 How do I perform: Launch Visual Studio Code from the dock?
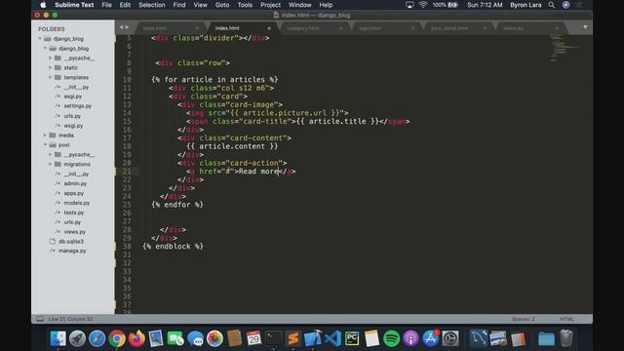(x=332, y=338)
